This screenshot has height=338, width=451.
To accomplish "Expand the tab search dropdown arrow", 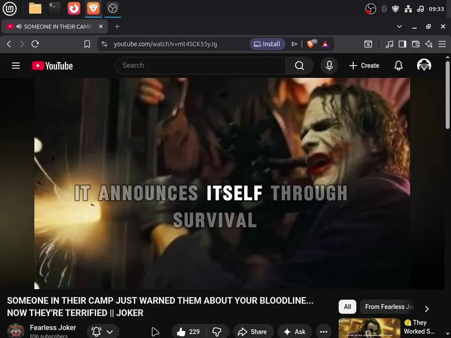I will click(x=399, y=26).
